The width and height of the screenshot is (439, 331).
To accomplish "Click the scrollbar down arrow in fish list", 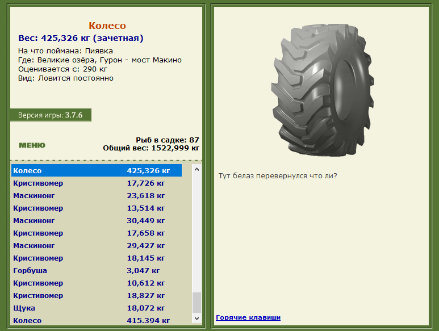I will (197, 319).
